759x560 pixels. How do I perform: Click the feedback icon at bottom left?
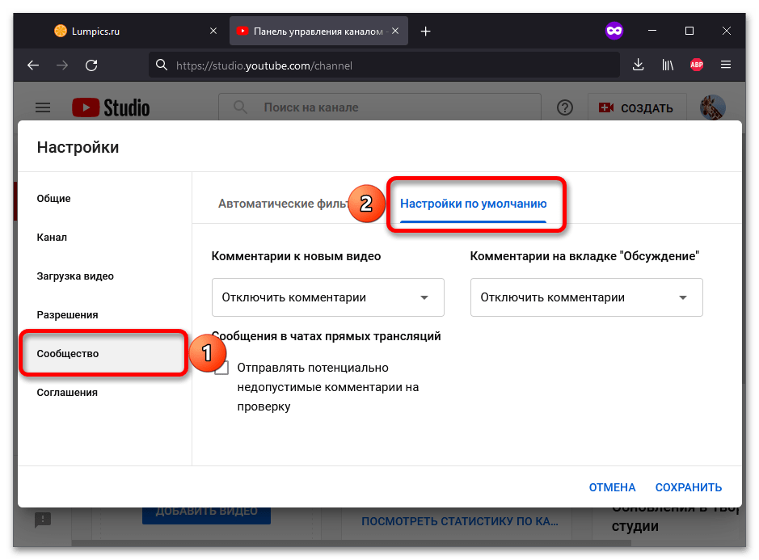tap(43, 520)
